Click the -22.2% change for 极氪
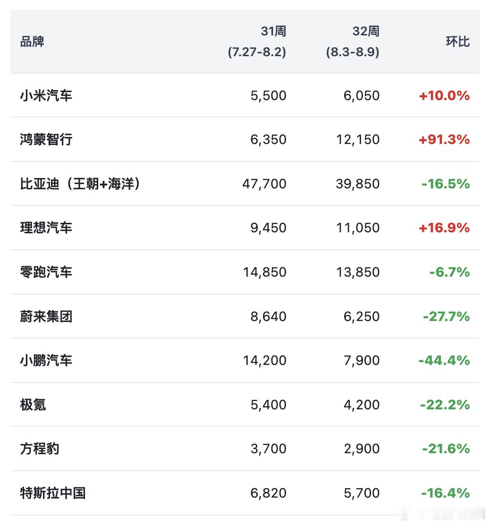490x525 pixels. point(445,405)
